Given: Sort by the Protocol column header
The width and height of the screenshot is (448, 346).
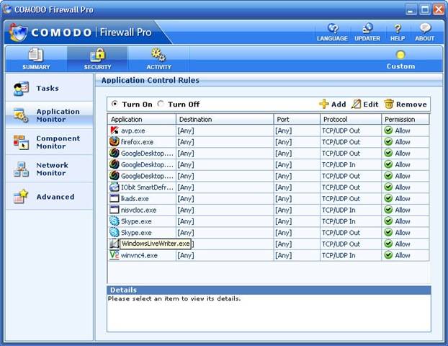Looking at the screenshot, I should point(351,119).
